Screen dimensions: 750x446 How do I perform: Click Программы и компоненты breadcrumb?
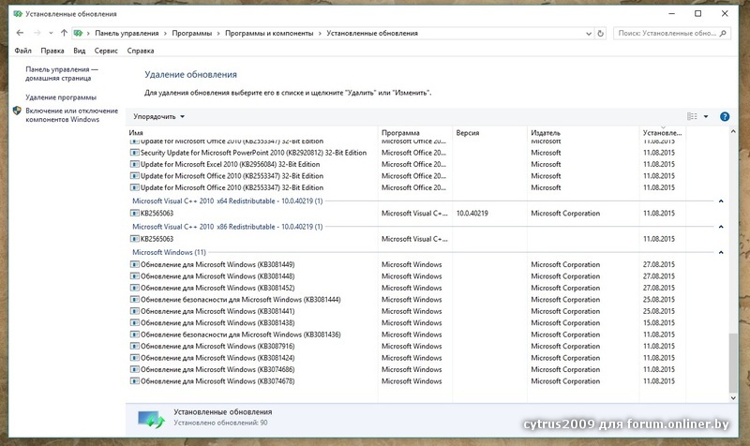(269, 33)
